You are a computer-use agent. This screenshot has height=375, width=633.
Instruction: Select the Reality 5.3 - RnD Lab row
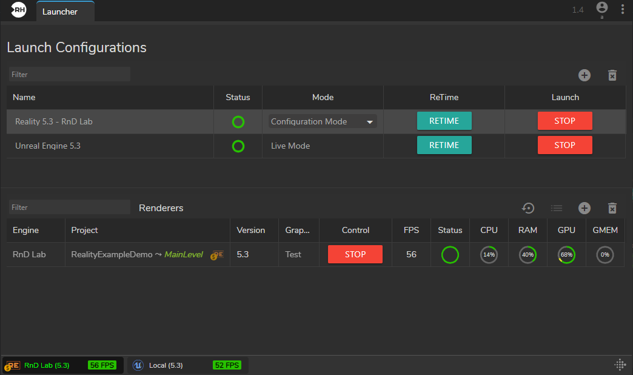pos(316,121)
